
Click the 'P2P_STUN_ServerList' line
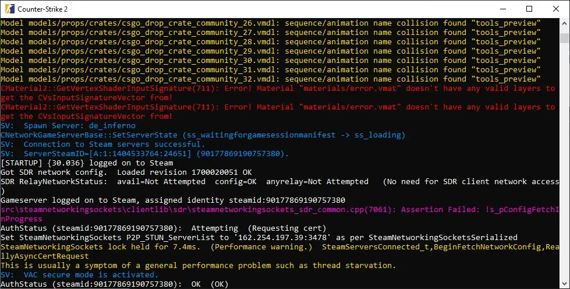tap(259, 238)
